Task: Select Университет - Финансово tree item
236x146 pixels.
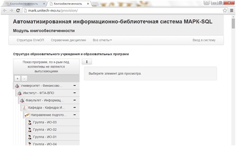Action: pyautogui.click(x=46, y=86)
